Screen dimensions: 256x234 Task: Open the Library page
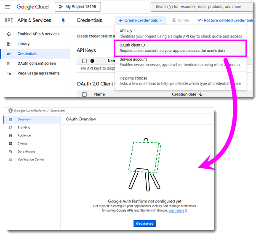(23, 44)
